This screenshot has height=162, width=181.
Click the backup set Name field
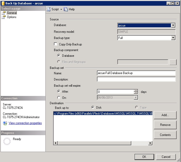click(136, 73)
